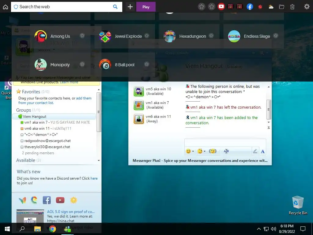Launch the Among Us game icon

[x=41, y=36]
